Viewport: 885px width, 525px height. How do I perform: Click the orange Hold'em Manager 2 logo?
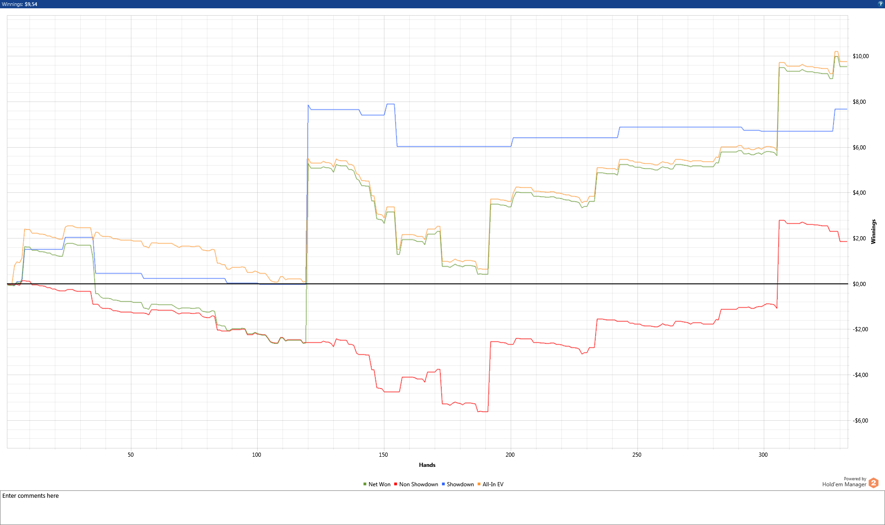[x=873, y=483]
